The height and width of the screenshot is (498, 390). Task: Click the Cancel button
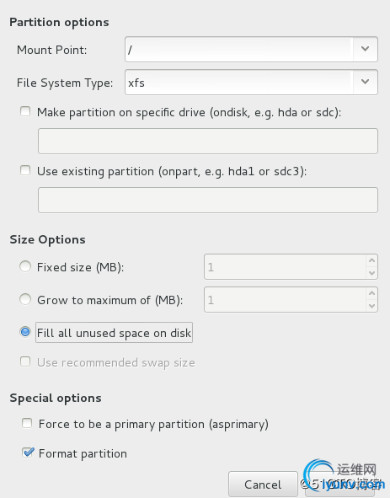263,485
